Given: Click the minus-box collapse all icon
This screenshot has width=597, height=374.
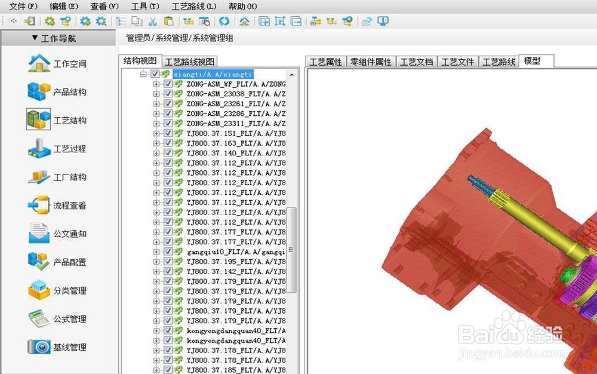Looking at the screenshot, I should click(x=296, y=22).
